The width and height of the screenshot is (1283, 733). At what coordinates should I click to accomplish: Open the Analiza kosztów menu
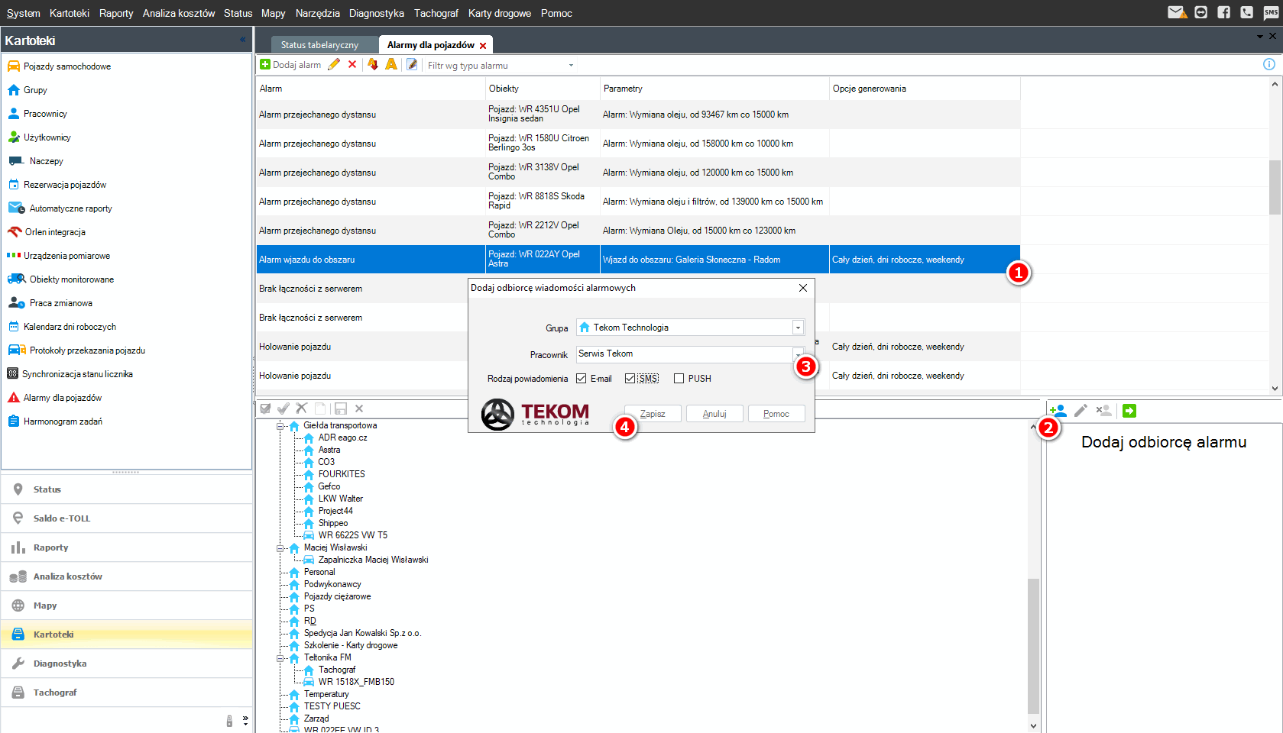pos(179,13)
